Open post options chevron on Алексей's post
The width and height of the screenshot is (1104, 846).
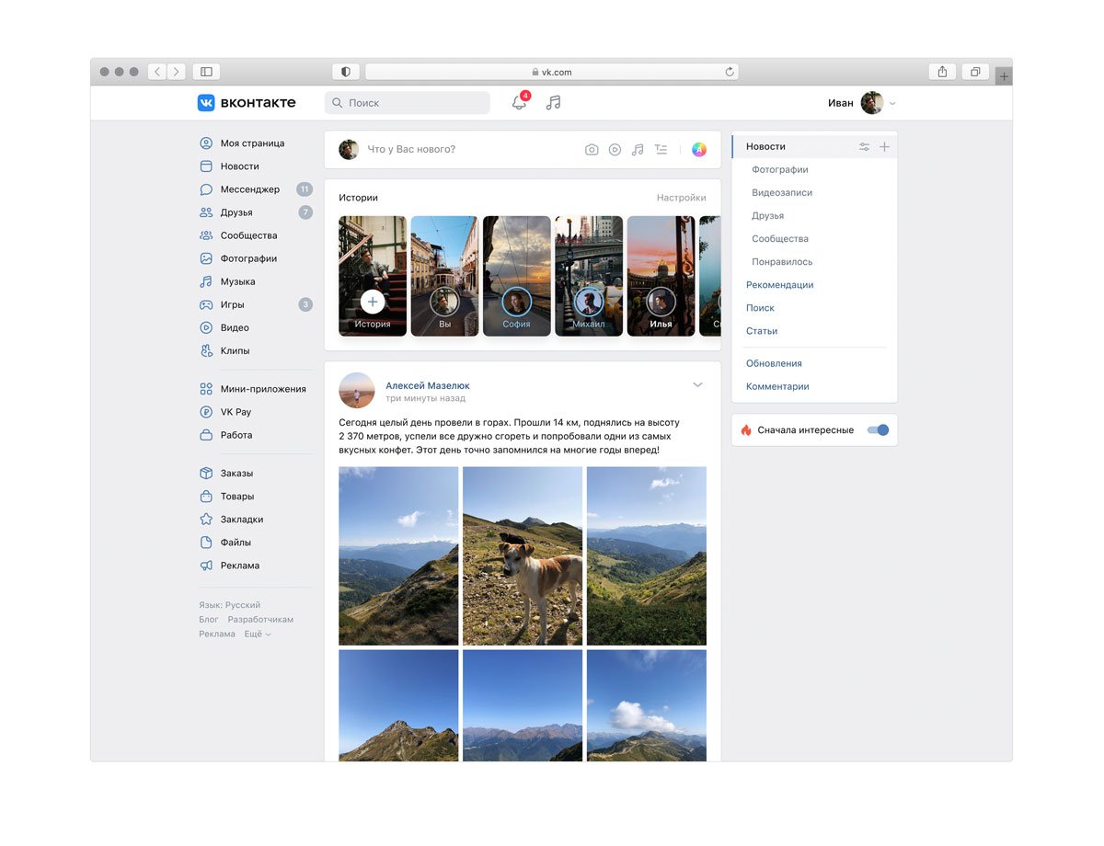click(x=697, y=384)
